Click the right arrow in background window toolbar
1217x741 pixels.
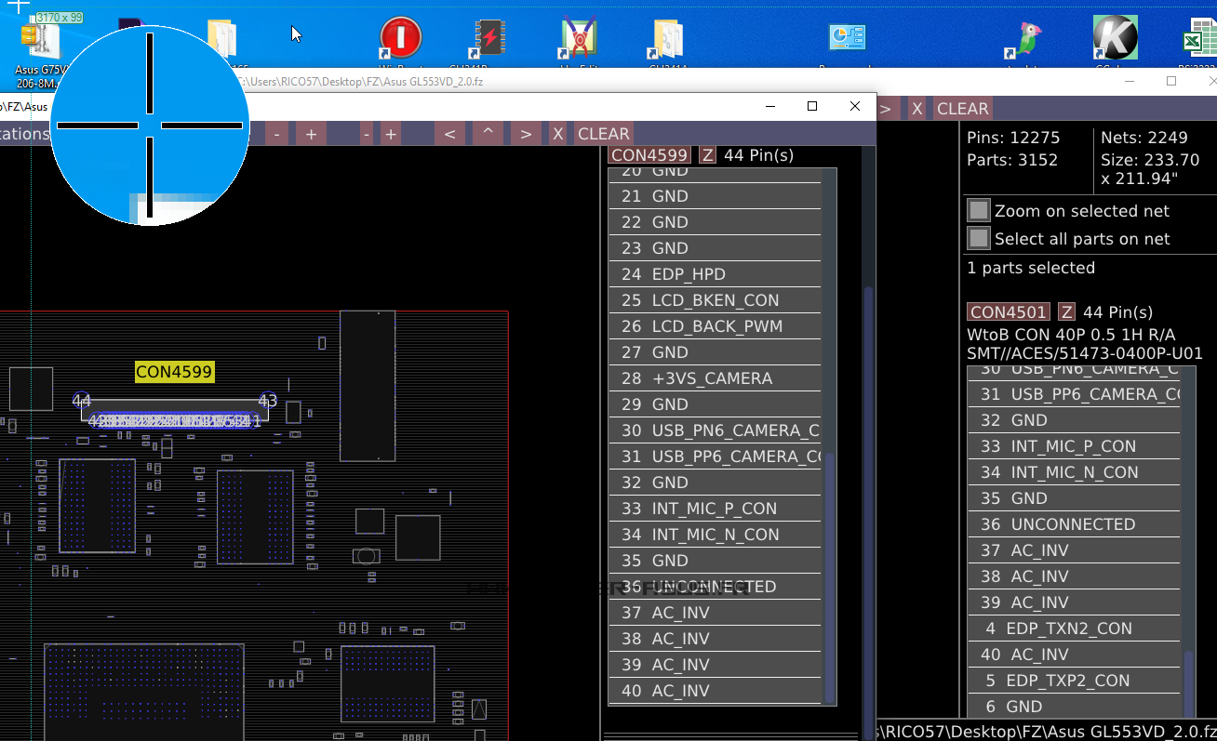tap(886, 109)
